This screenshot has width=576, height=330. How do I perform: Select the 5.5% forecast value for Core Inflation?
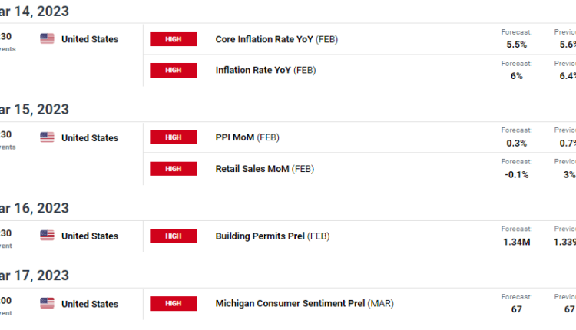click(x=516, y=45)
